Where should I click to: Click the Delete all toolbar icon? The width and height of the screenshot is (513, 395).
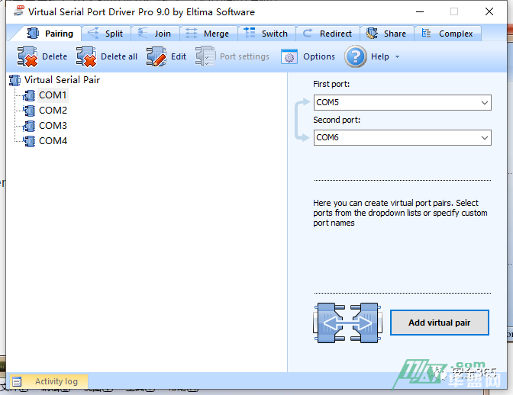coord(86,56)
